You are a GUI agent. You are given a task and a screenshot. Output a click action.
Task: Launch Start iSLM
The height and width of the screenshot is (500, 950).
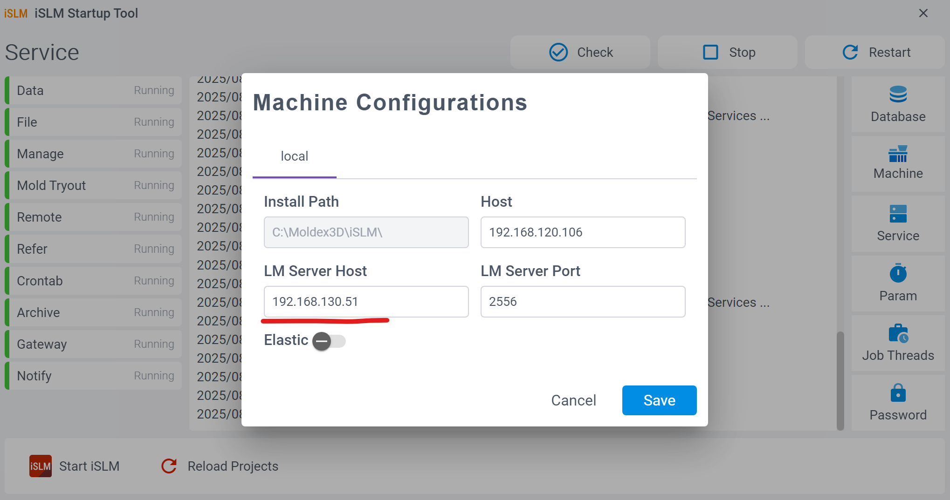tap(75, 466)
